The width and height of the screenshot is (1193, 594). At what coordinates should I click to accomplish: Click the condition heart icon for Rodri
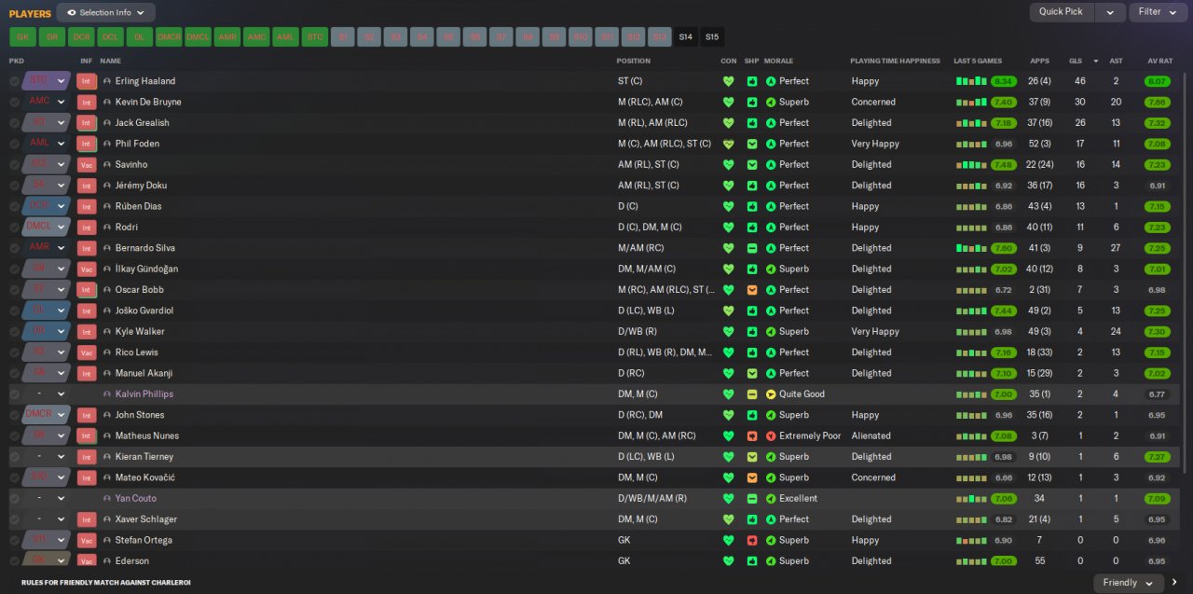[x=729, y=228]
